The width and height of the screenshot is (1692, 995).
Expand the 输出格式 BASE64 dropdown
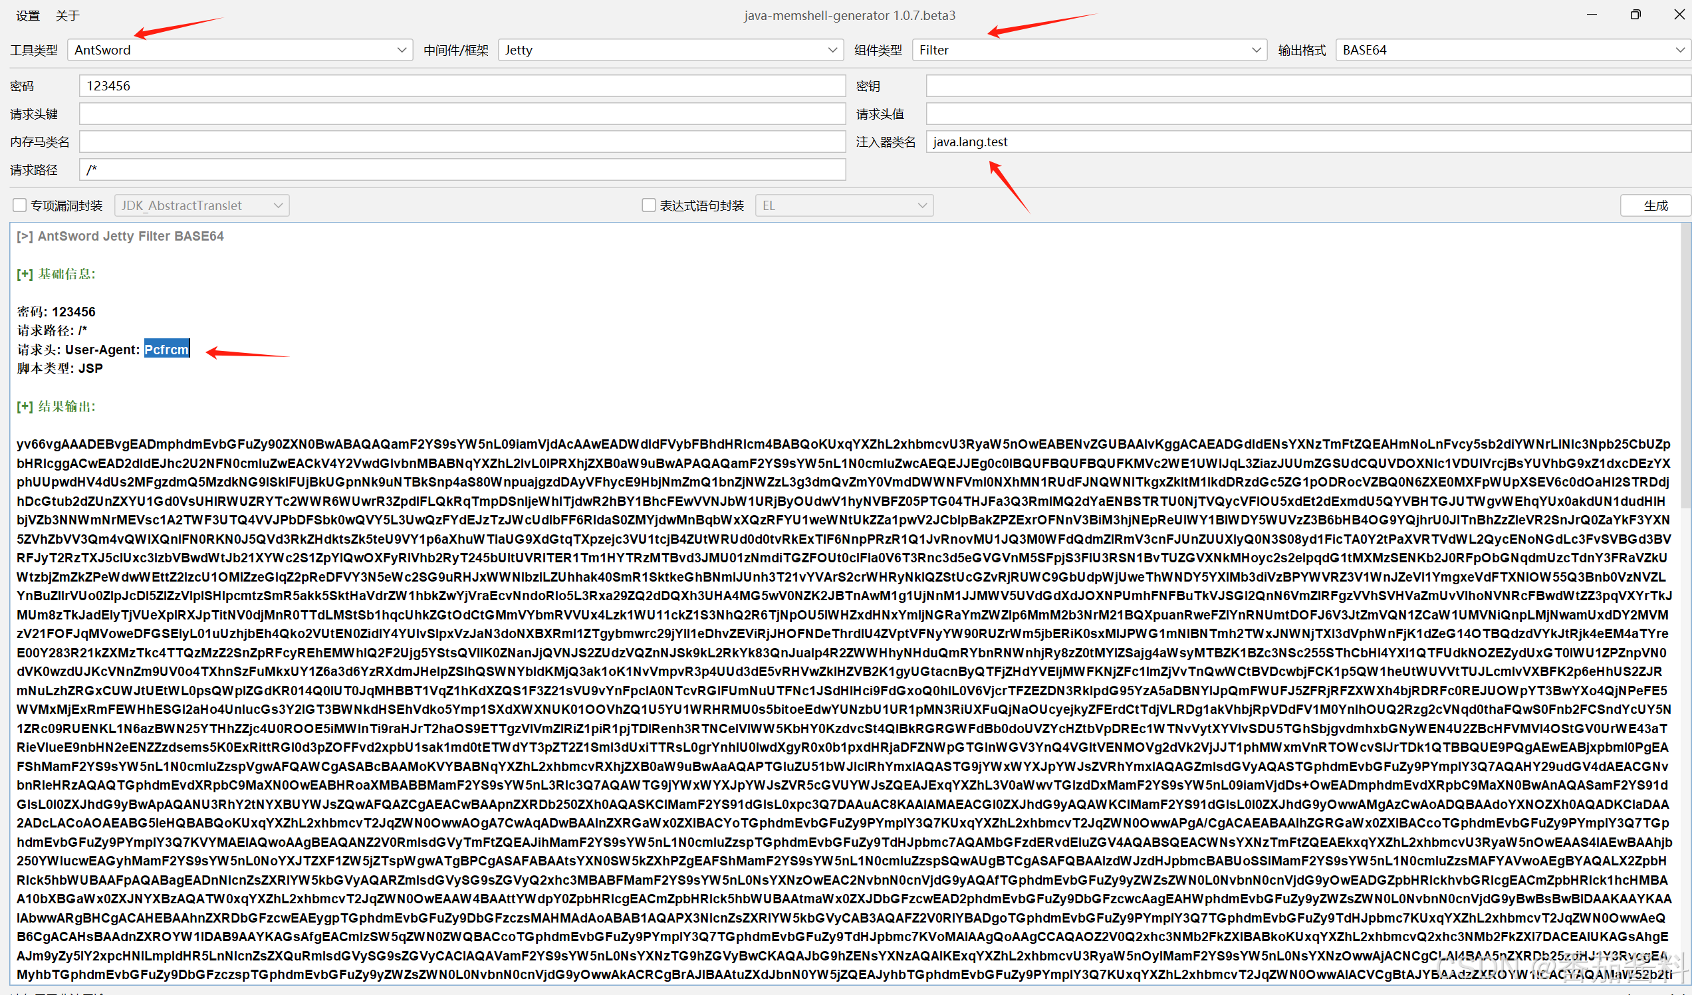1513,50
